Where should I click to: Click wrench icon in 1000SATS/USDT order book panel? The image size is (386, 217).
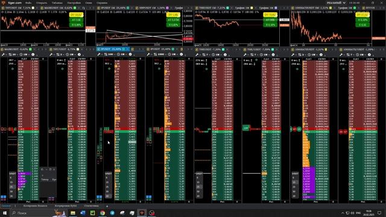341,55
